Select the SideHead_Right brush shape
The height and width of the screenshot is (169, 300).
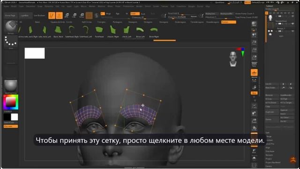point(72,31)
